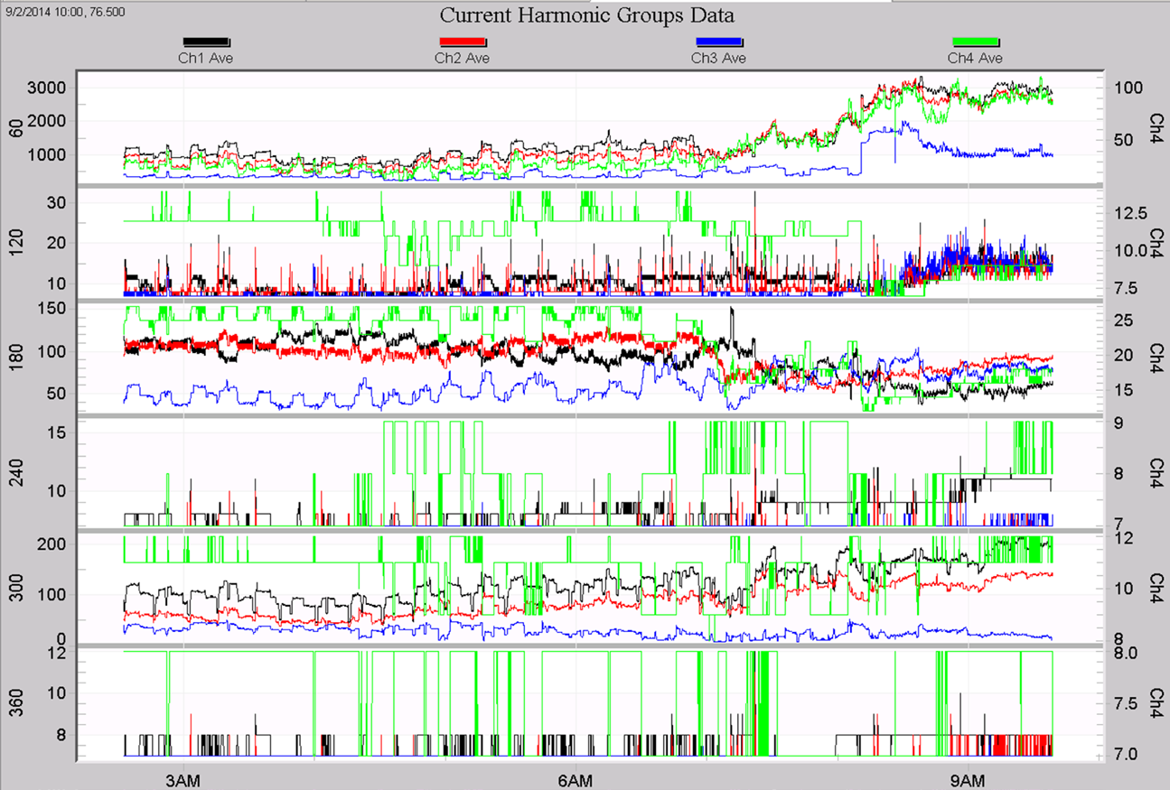Click the red Ch2 Ave legend swatch
Screen dimensions: 1170x790
[x=463, y=42]
